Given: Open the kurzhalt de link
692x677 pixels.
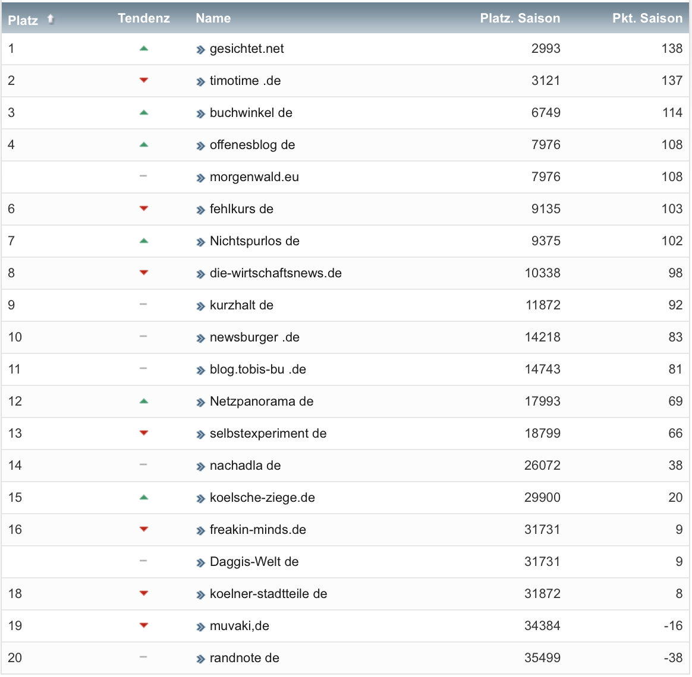Looking at the screenshot, I should point(241,305).
